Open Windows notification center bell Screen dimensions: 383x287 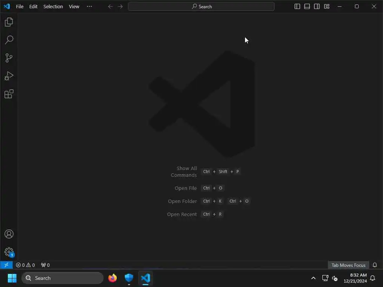[x=373, y=278]
